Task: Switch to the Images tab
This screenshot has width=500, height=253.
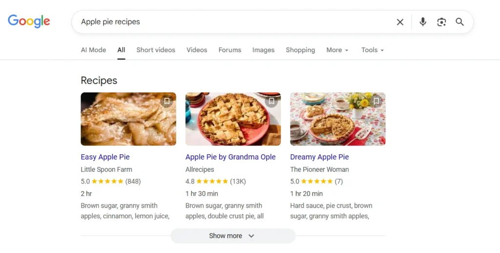Action: tap(263, 50)
